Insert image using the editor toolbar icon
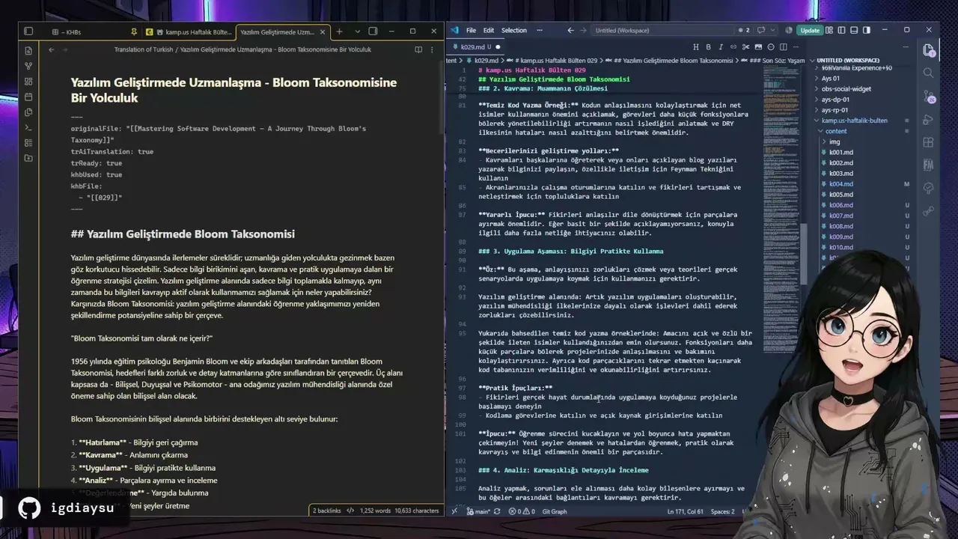 pyautogui.click(x=758, y=46)
